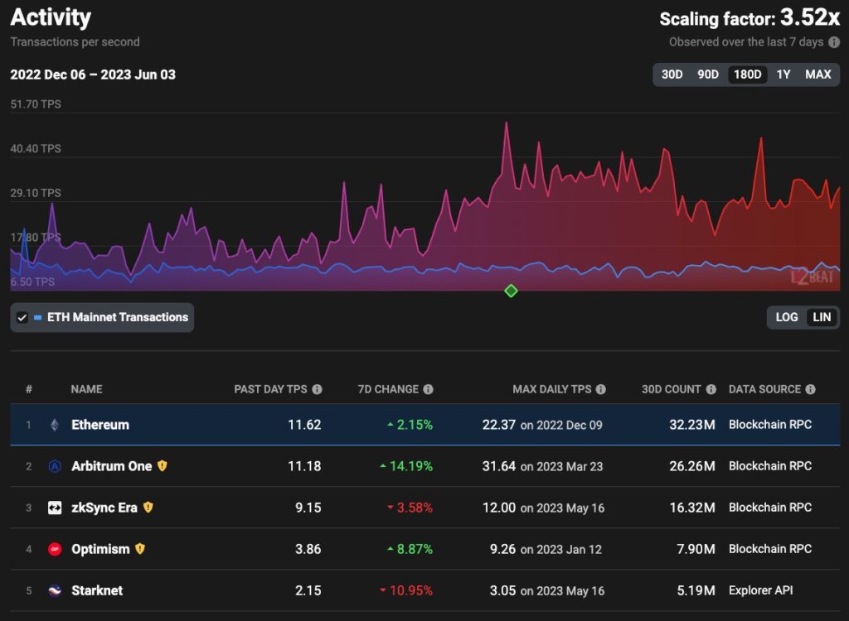
Task: Click the 30D Count info icon
Action: pos(711,389)
